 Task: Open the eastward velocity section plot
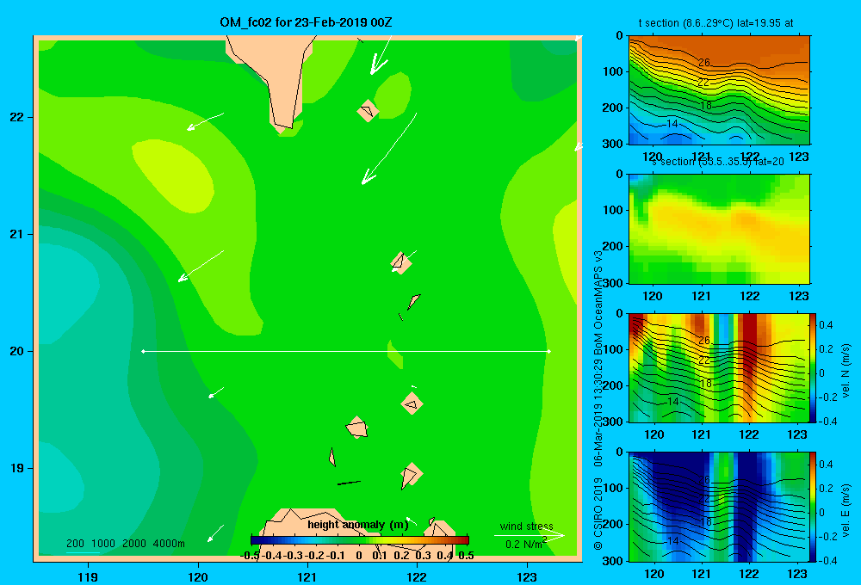click(719, 507)
